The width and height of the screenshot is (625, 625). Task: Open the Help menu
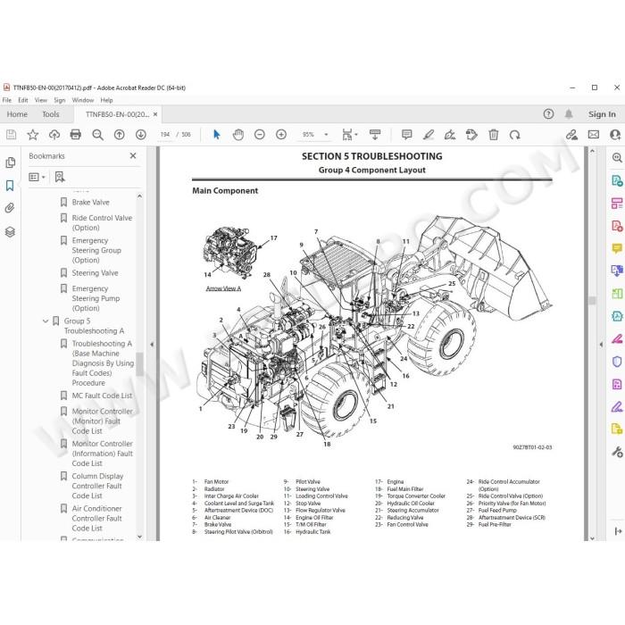point(106,100)
